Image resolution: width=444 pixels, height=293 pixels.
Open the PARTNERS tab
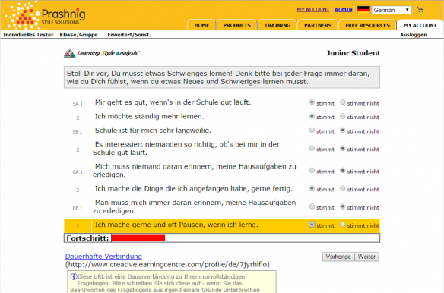click(318, 25)
